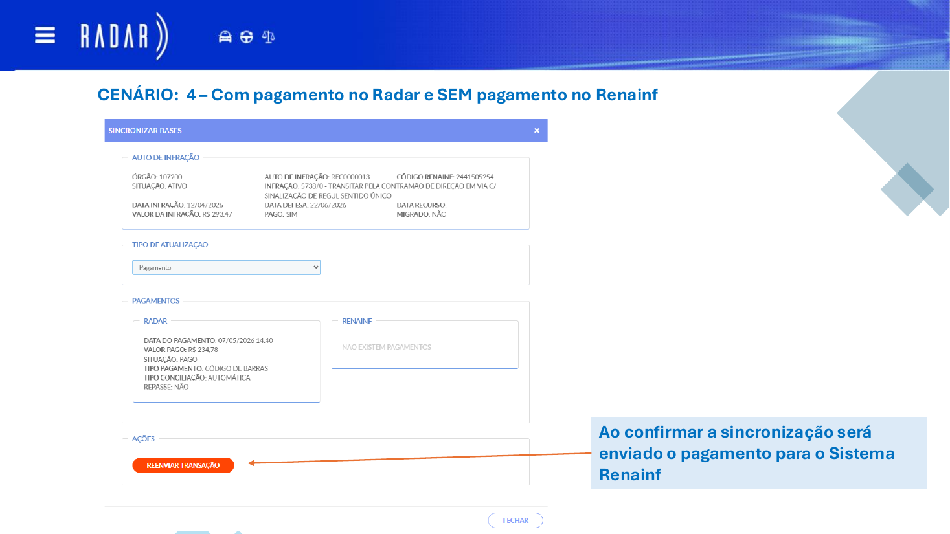Screen dimensions: 950x534
Task: Select CÓDIGO RENAINF: 2441505254 text
Action: click(x=445, y=177)
